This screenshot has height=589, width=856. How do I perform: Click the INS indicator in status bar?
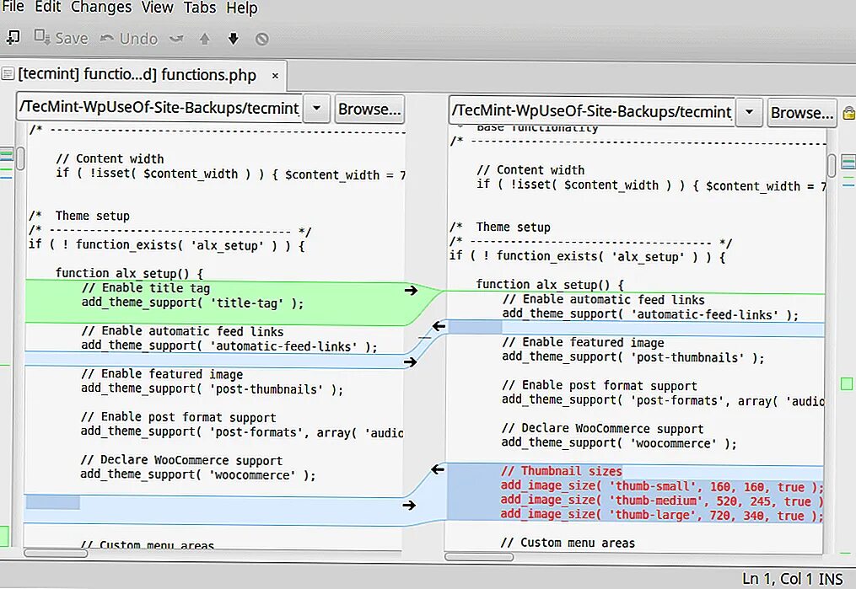tap(831, 579)
